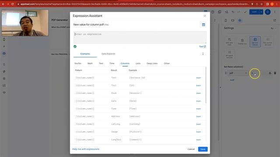This screenshot has height=157, width=280.
Task: Open the top mobile icon in left sidebar
Action: point(4,39)
